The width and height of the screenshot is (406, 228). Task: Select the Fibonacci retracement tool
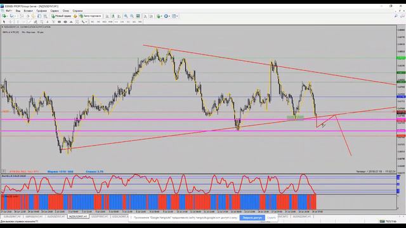coord(41,22)
